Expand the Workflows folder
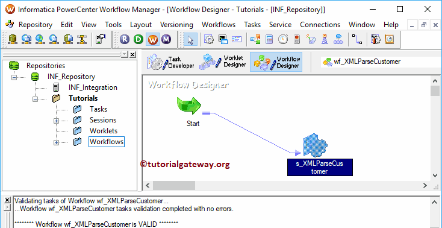The height and width of the screenshot is (228, 442). click(x=56, y=143)
